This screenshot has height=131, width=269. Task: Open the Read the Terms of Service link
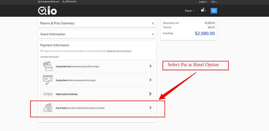click(119, 51)
